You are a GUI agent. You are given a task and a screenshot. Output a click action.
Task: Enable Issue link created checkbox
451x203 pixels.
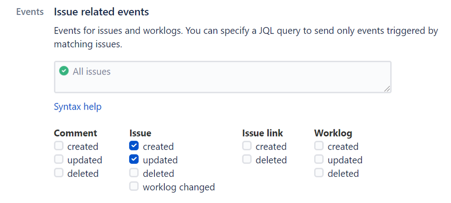coord(247,146)
